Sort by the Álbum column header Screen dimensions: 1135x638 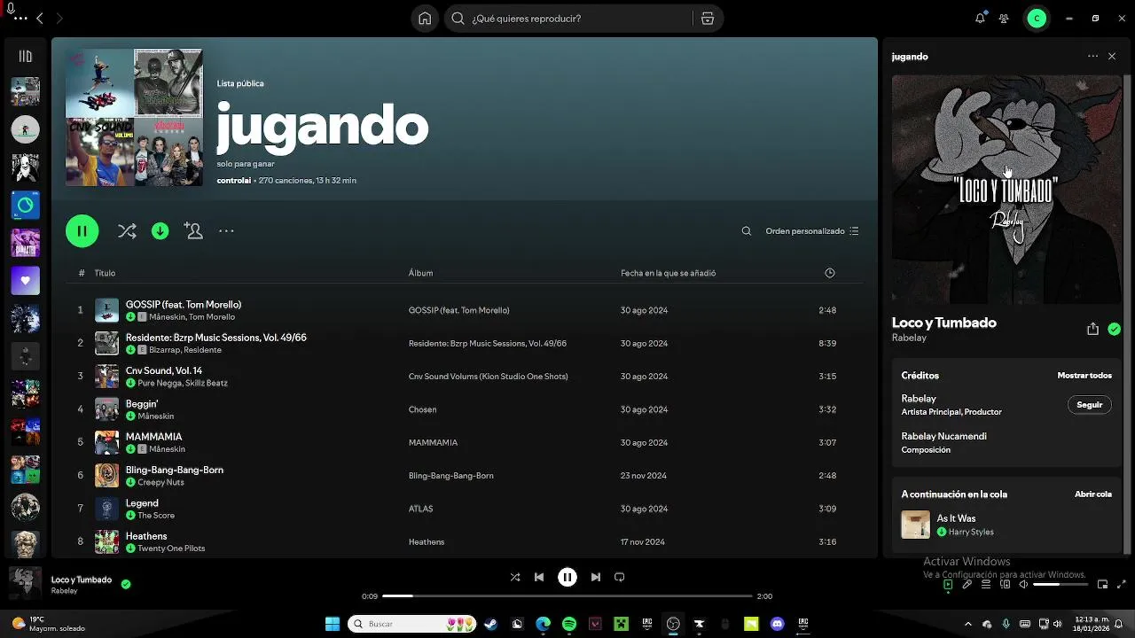pyautogui.click(x=420, y=273)
